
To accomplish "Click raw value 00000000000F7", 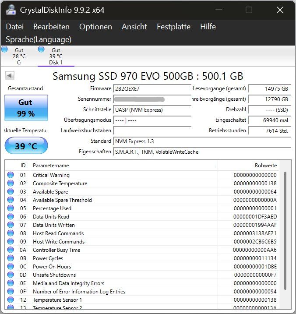I will pos(255,275).
